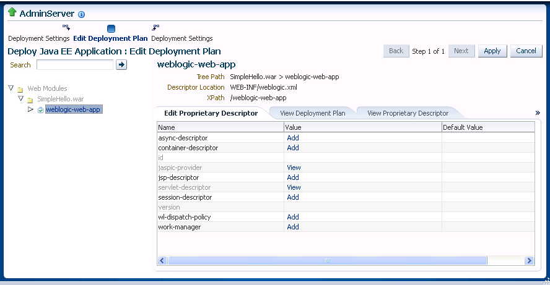Click the Step 1 of 1 indicator
Image resolution: width=550 pixels, height=285 pixels.
click(428, 51)
